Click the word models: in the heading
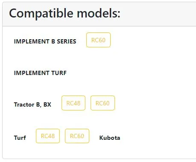The height and width of the screenshot is (162, 196). [x=99, y=13]
